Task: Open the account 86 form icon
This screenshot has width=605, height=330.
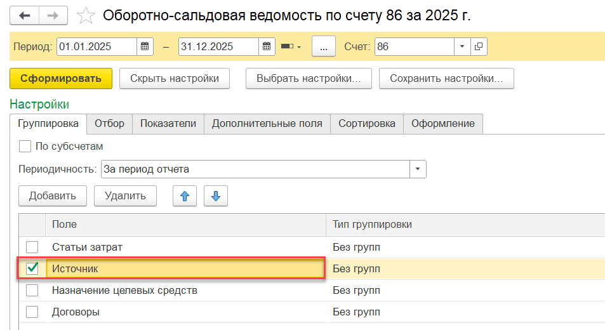Action: [x=479, y=47]
